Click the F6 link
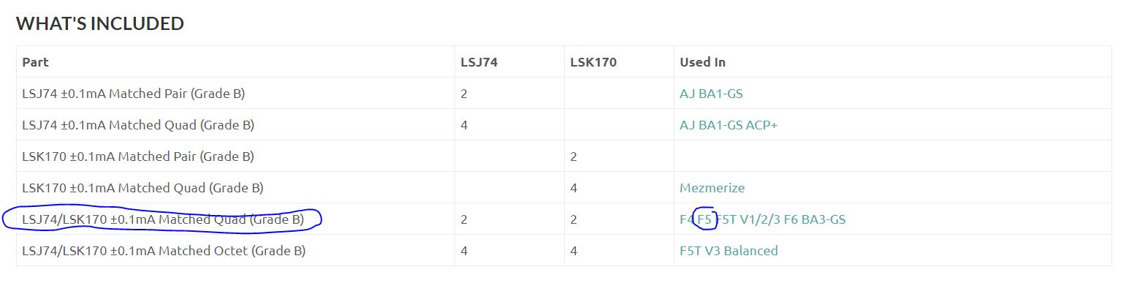The height and width of the screenshot is (283, 1129). 791,219
